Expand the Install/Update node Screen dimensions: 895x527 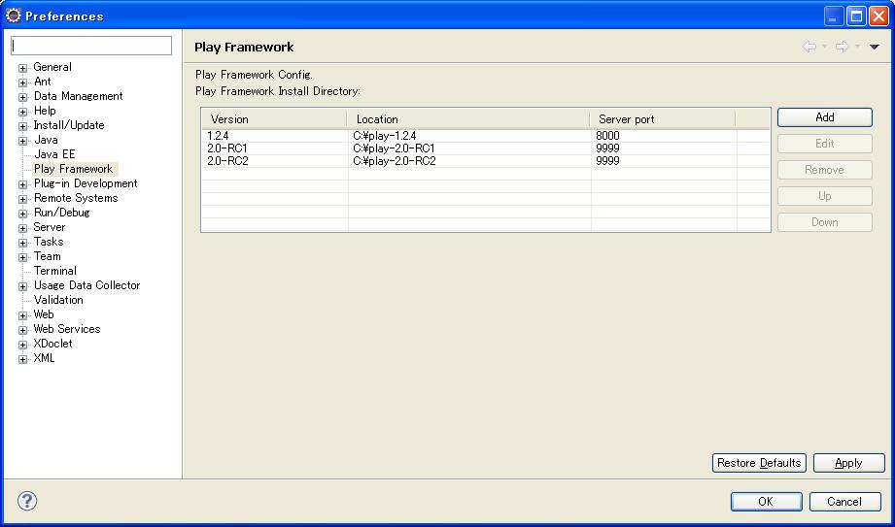click(22, 126)
